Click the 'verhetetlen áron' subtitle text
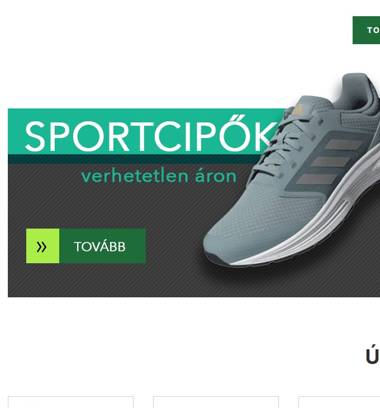This screenshot has height=408, width=380. (x=159, y=176)
